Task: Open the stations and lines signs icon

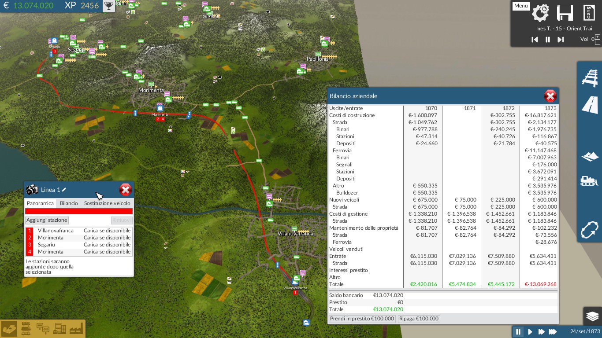Action: tap(43, 328)
